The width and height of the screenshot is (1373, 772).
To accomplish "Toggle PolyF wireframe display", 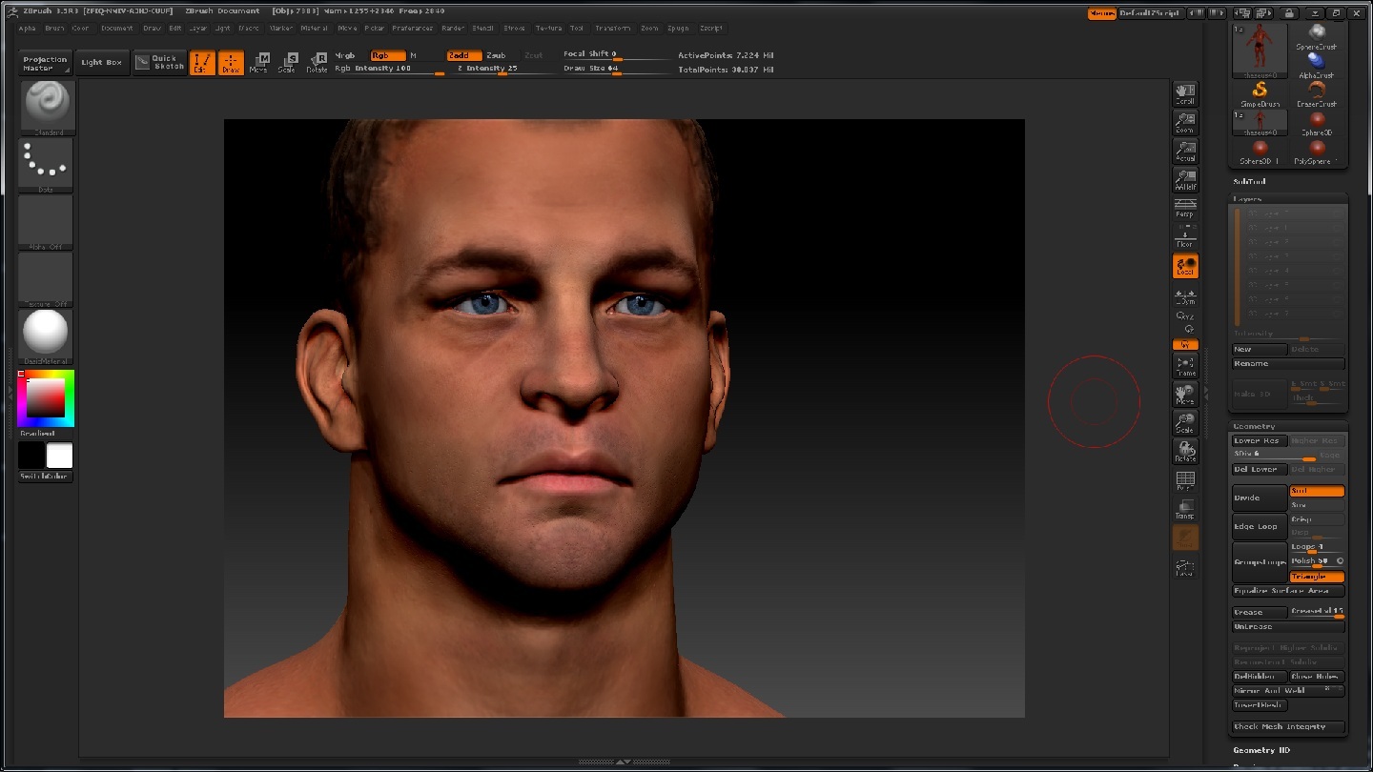I will point(1185,480).
